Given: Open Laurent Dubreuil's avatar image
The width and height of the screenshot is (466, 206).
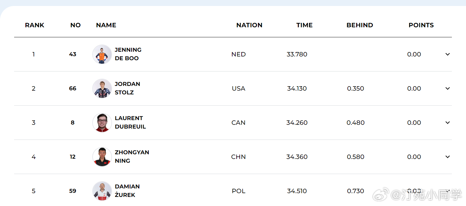Looking at the screenshot, I should pos(102,123).
